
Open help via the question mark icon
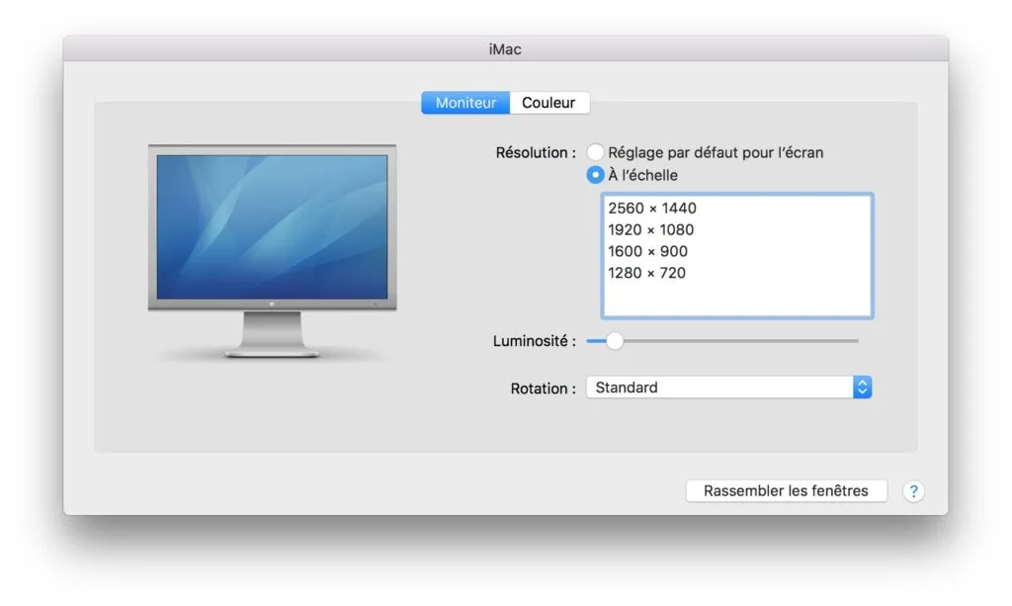[x=913, y=490]
